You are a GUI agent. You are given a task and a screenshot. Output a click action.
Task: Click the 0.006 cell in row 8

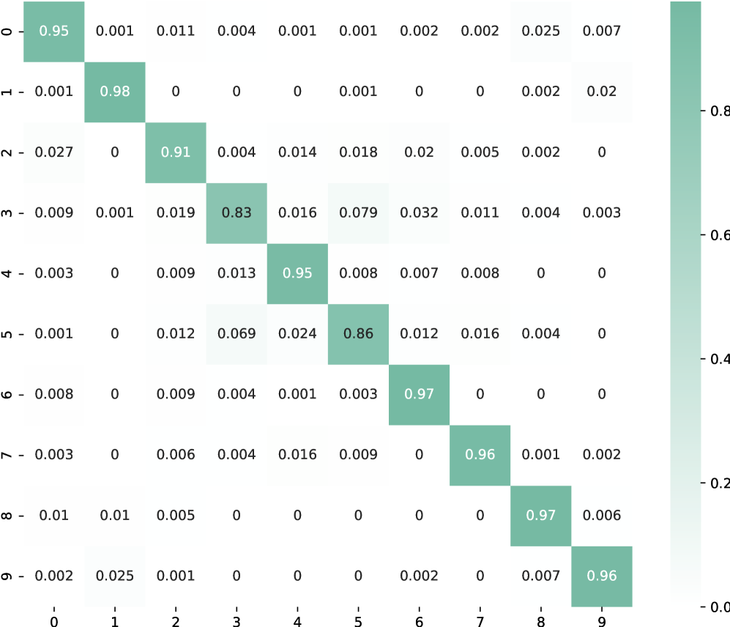tap(601, 516)
